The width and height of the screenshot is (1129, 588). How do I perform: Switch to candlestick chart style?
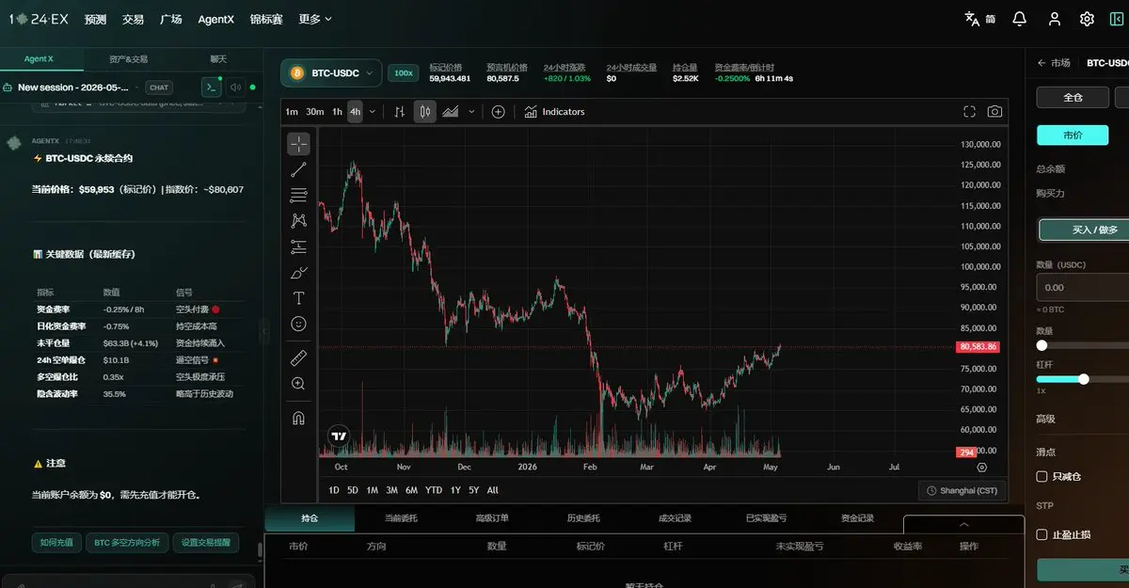425,112
